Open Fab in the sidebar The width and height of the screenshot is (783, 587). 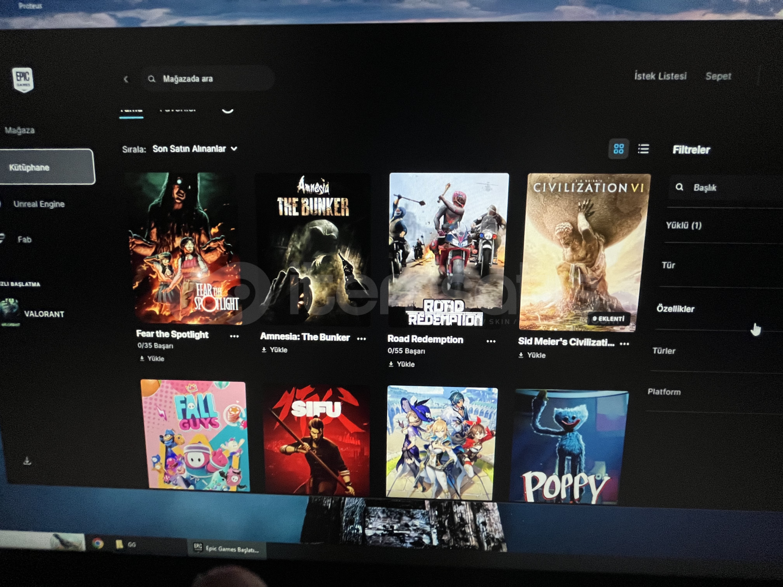24,239
